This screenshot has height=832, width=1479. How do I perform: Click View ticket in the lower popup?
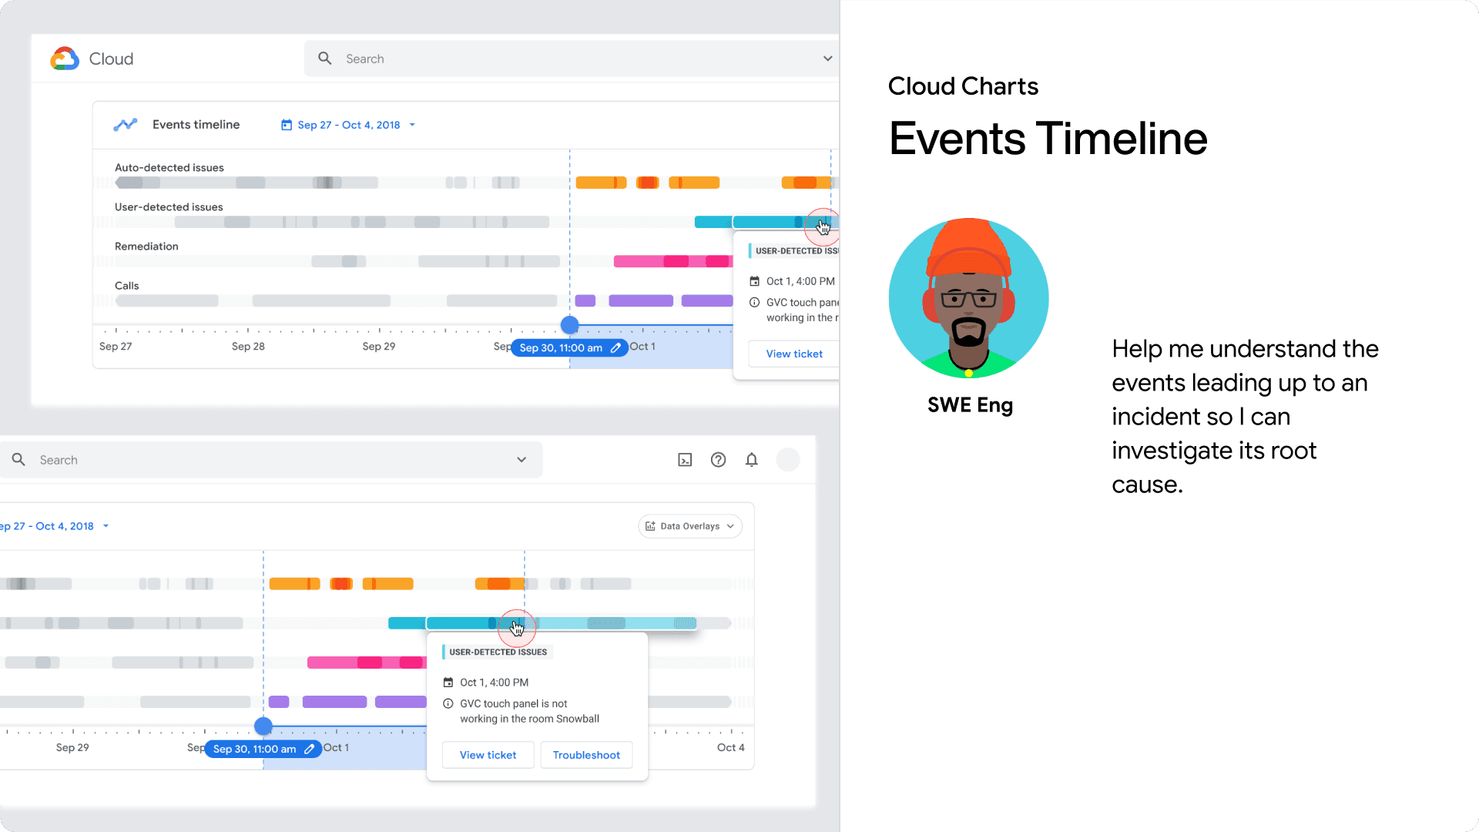[488, 755]
